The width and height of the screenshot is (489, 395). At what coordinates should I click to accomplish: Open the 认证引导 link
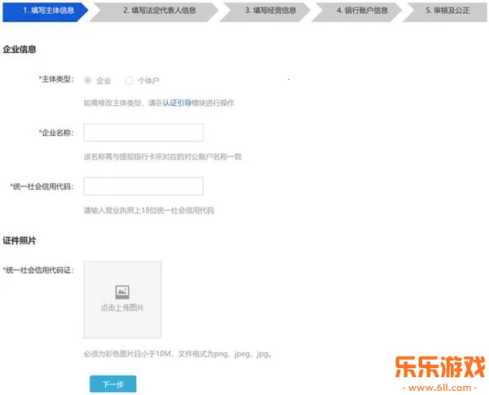[177, 103]
